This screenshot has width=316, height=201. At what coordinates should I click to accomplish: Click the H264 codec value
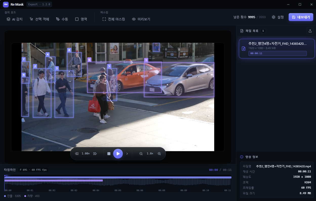(x=307, y=182)
